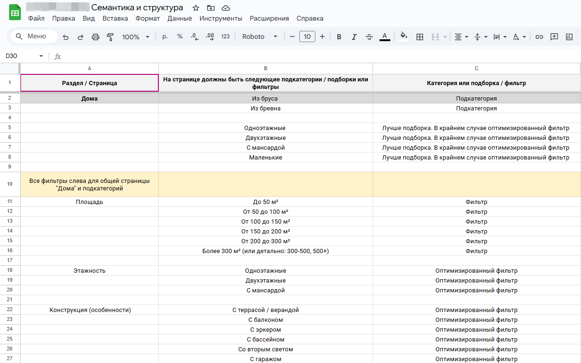Click the undo arrow icon
This screenshot has height=363, width=581.
pos(66,37)
